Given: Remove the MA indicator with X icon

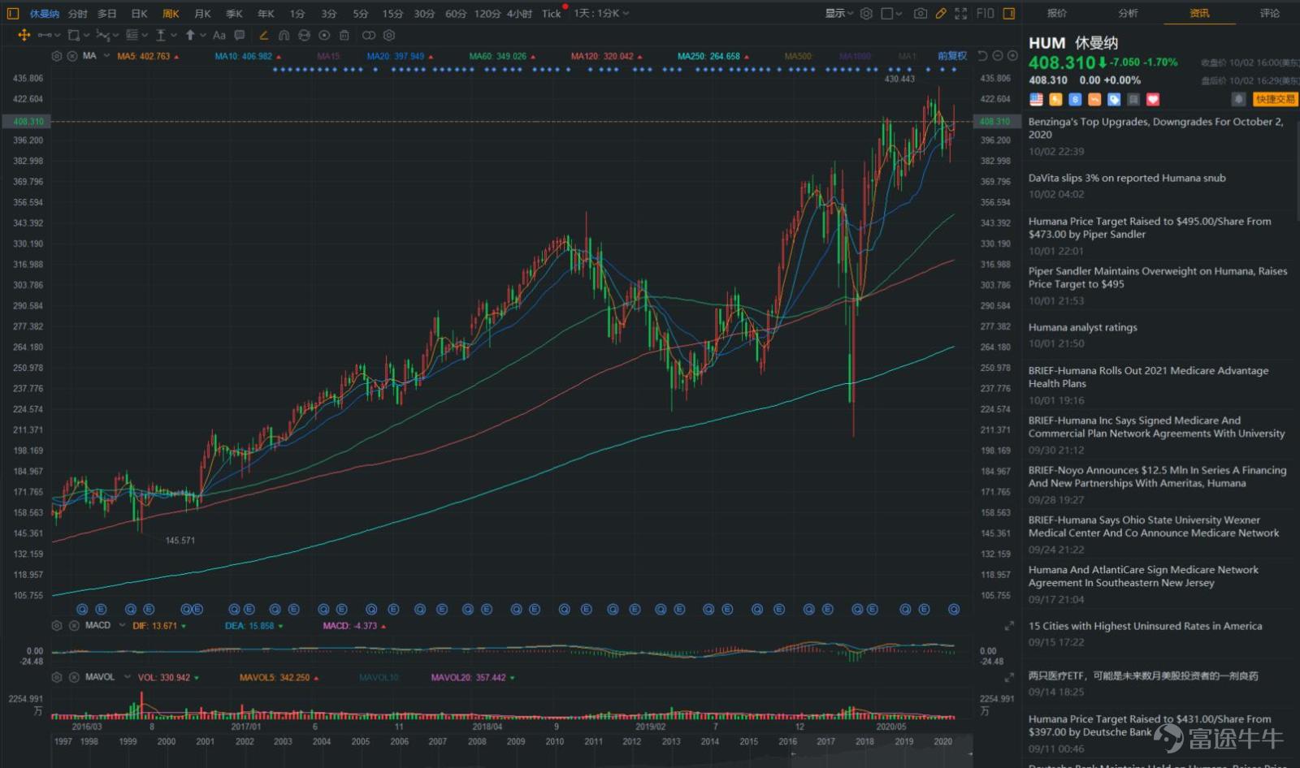Looking at the screenshot, I should click(72, 56).
